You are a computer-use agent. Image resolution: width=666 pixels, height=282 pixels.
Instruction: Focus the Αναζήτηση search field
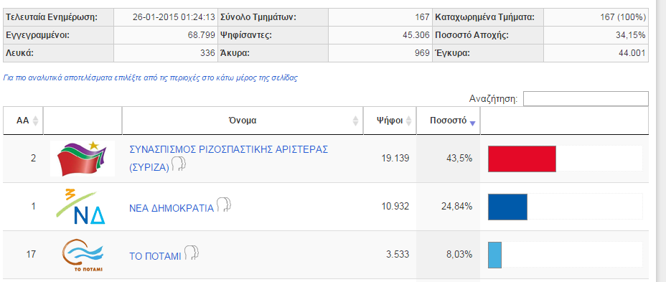point(586,98)
